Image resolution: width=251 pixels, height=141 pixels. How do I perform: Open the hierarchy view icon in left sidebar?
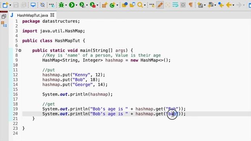point(4,24)
